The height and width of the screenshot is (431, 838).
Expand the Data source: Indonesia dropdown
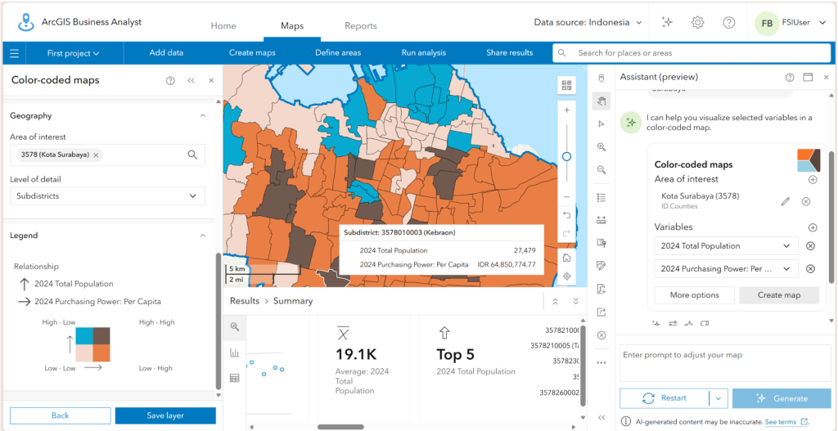(x=588, y=22)
